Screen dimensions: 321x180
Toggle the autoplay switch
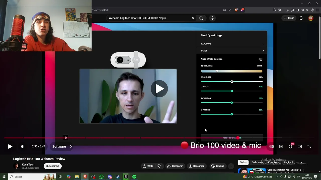(271, 146)
